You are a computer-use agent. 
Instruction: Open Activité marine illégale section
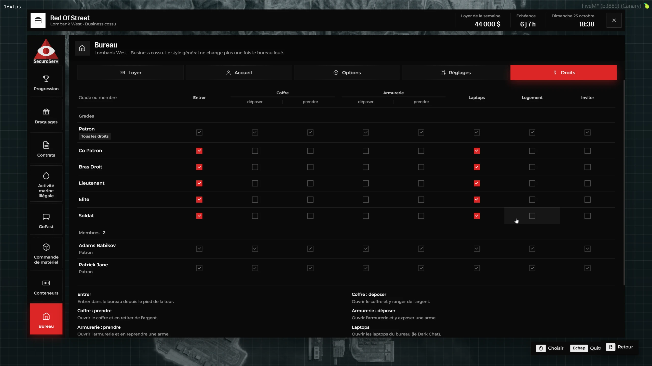point(46,184)
